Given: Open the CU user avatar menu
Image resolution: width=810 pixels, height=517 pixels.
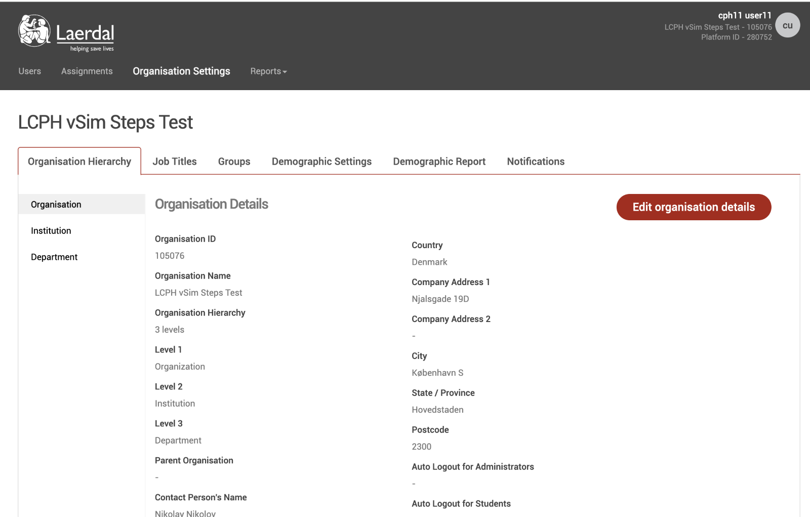Looking at the screenshot, I should coord(787,25).
